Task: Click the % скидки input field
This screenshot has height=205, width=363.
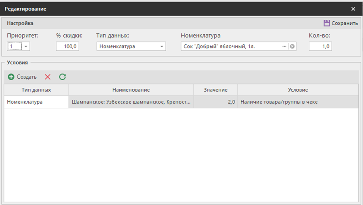Action: point(67,47)
